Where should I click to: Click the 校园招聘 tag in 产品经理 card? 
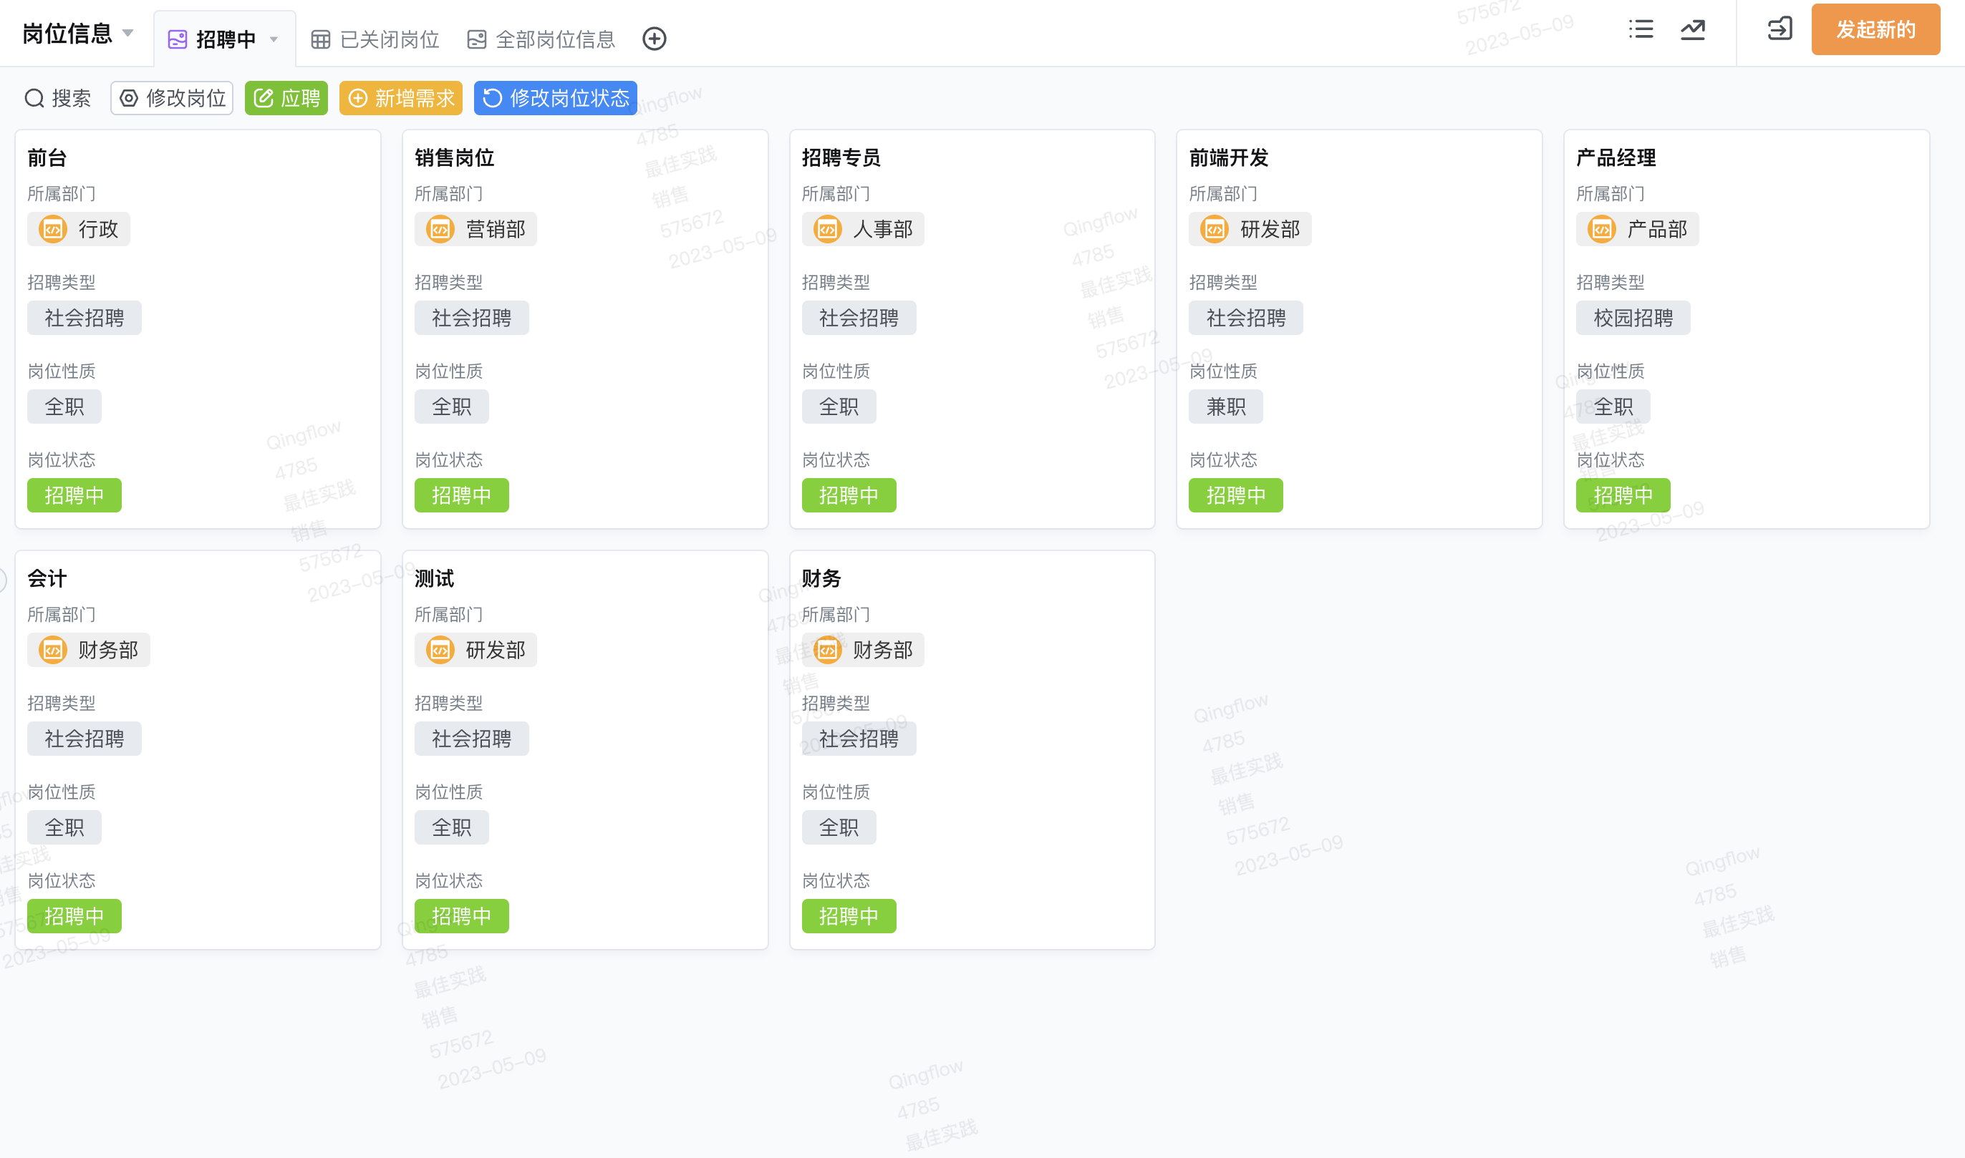point(1633,318)
